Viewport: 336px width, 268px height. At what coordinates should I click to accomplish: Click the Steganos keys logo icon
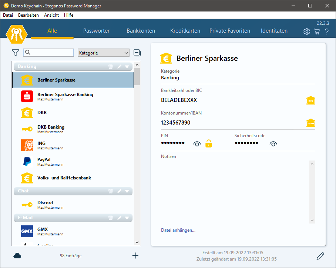tap(17, 34)
